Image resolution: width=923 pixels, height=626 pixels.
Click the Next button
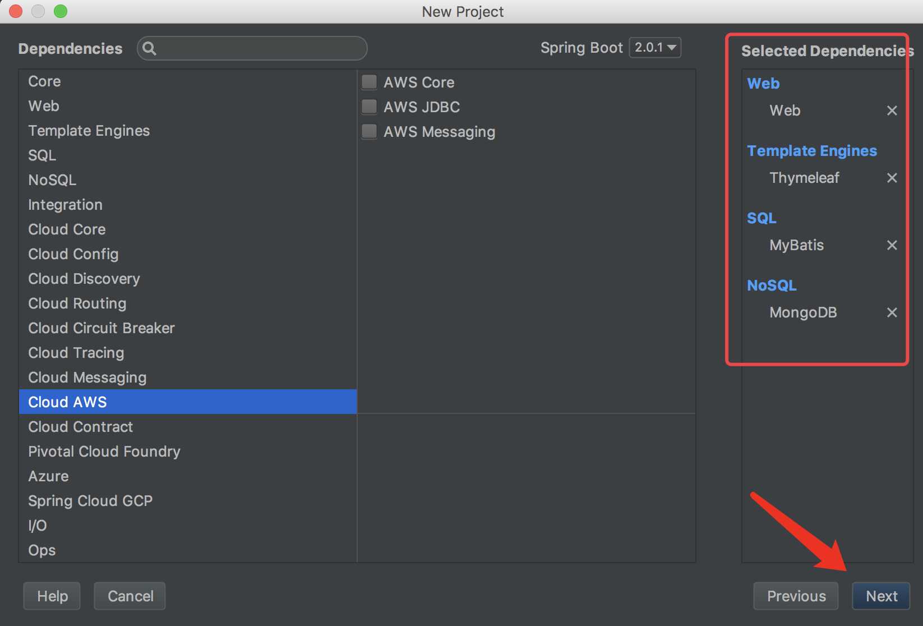tap(881, 596)
